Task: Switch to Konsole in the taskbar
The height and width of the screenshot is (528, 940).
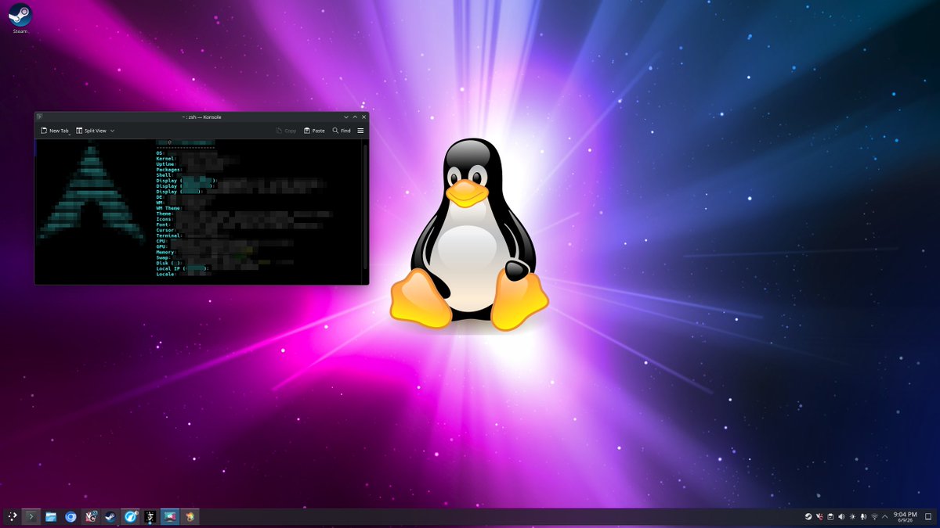Action: pyautogui.click(x=31, y=517)
